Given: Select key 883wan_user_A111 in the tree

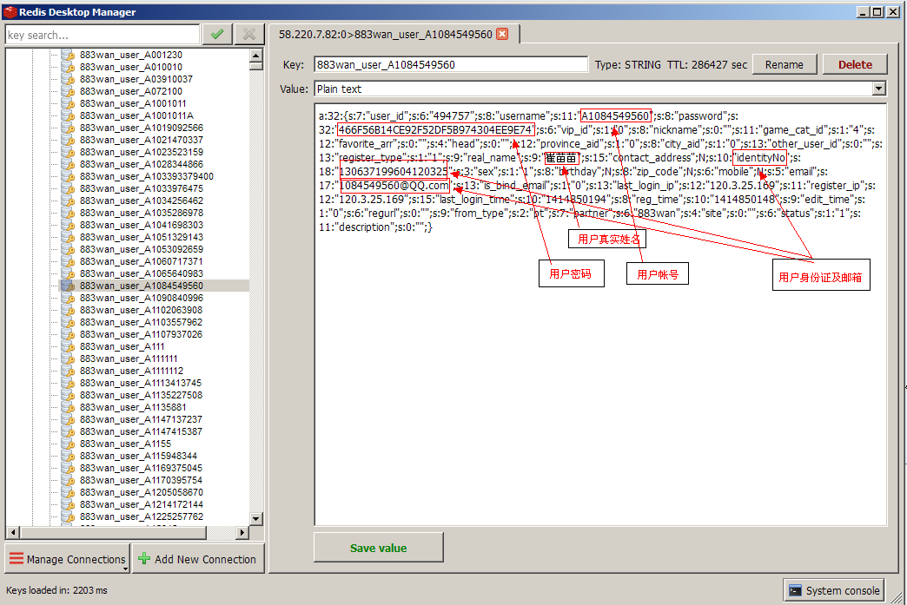Looking at the screenshot, I should 122,346.
